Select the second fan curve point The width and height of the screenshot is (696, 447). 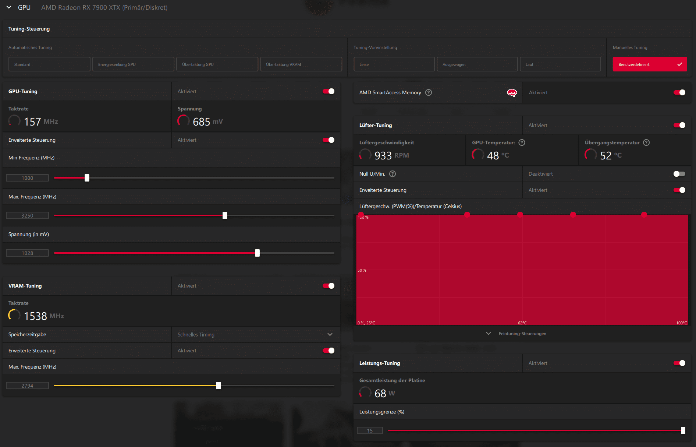click(467, 215)
